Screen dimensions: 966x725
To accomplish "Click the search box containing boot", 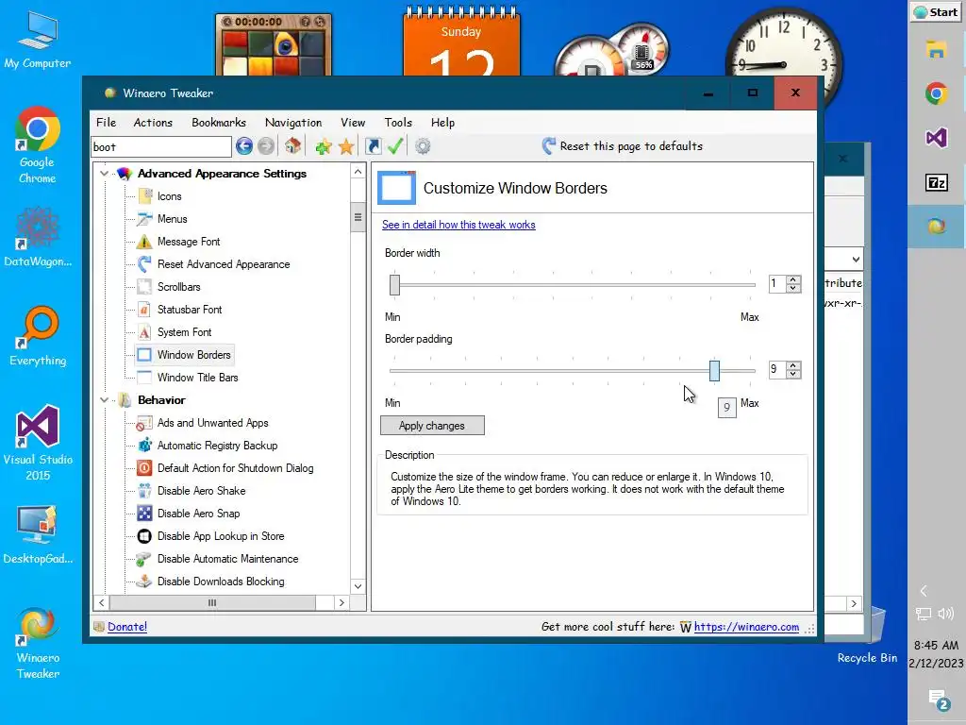I will pos(161,146).
